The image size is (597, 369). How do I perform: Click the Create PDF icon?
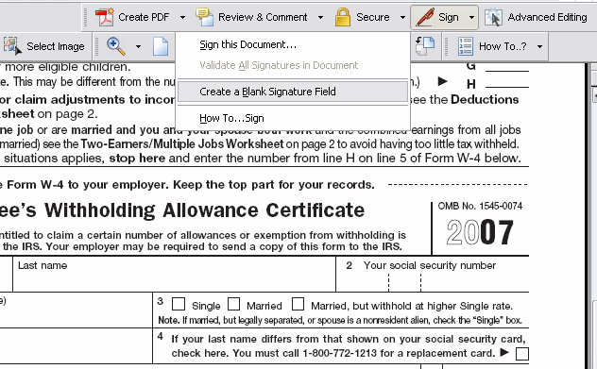pyautogui.click(x=104, y=17)
